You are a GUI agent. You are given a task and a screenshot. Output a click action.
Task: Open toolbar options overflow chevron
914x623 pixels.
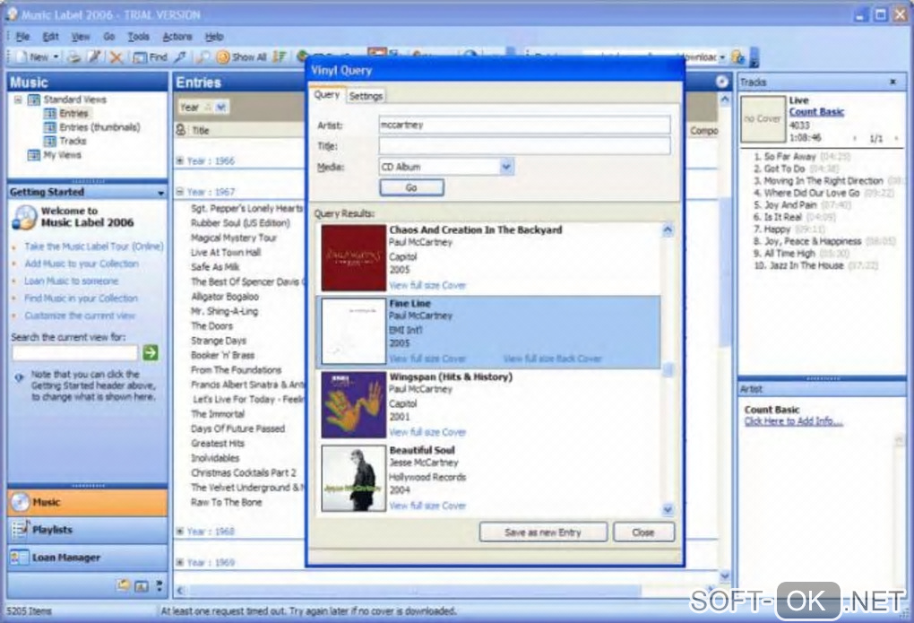pos(754,57)
